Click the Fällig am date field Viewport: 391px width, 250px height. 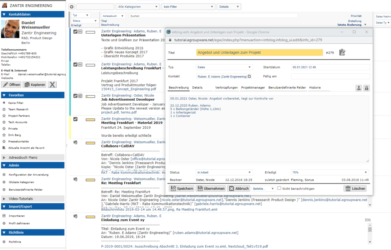tap(330, 76)
